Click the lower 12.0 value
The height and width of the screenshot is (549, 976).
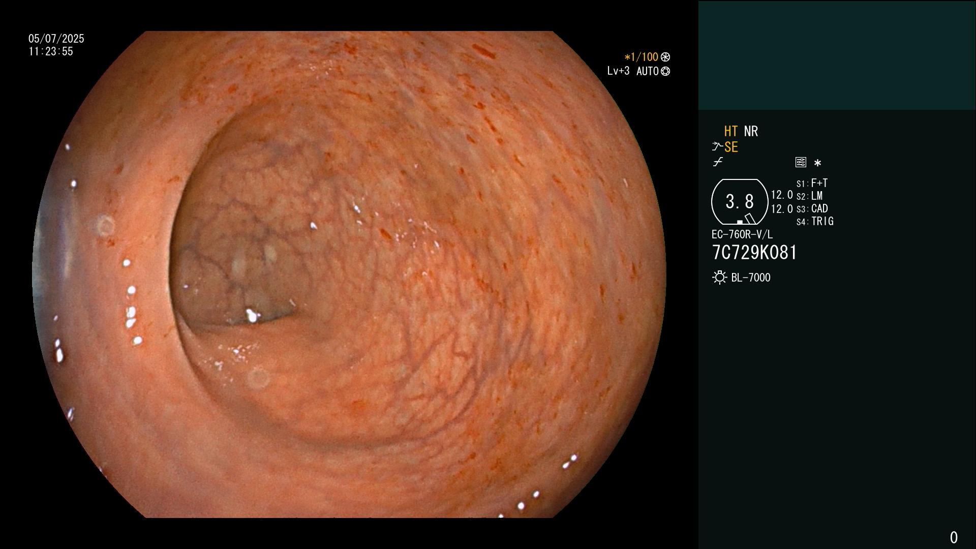coord(782,209)
